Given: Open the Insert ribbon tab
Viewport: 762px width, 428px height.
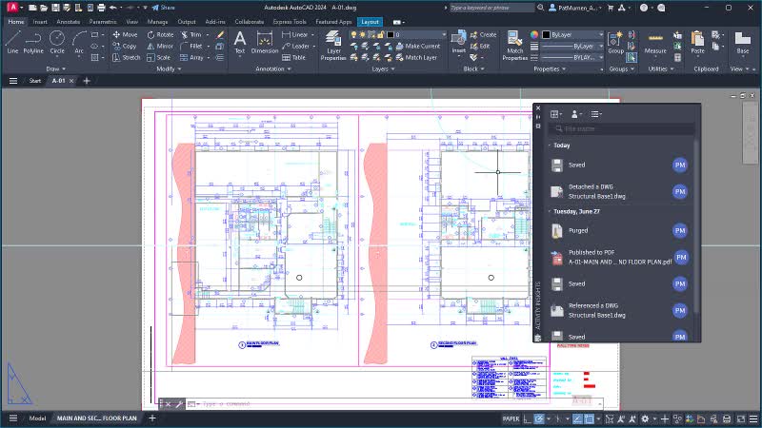Looking at the screenshot, I should tap(40, 22).
